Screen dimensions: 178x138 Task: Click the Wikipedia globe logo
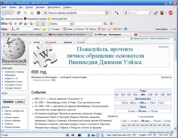pos(14,48)
